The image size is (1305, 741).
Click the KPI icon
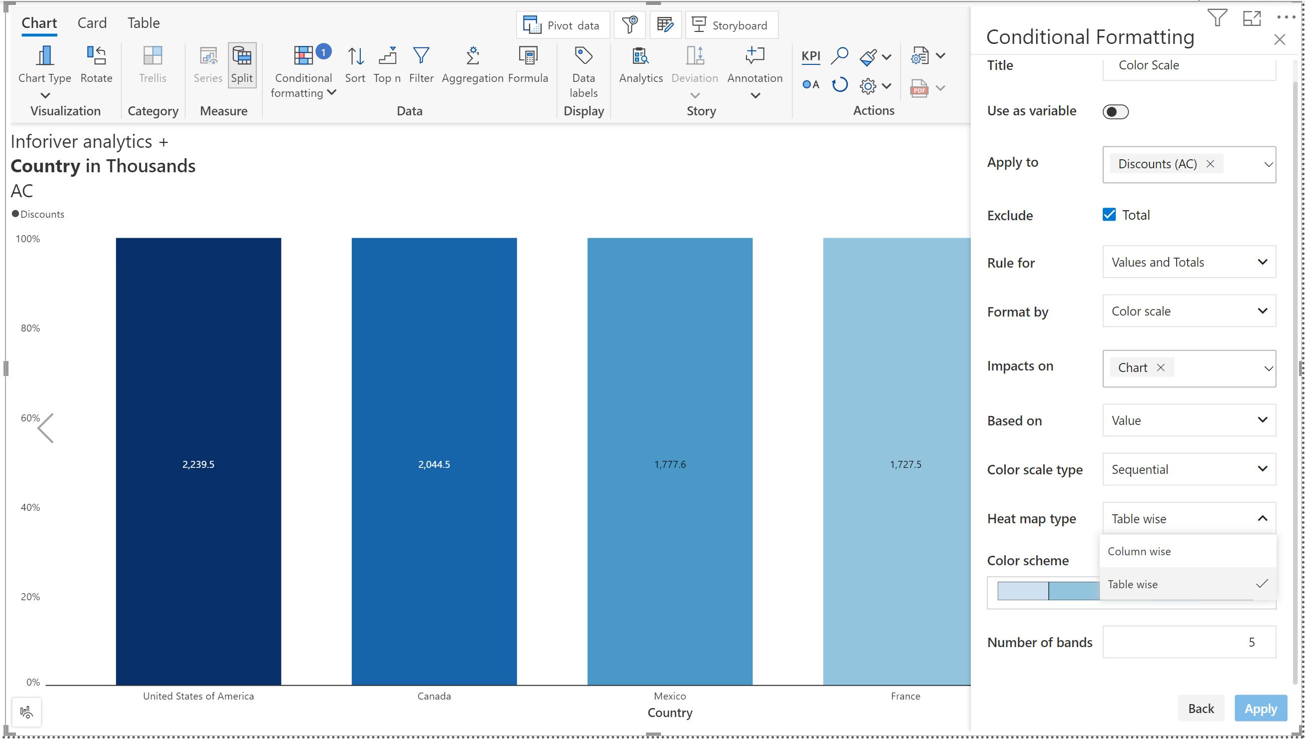(810, 56)
